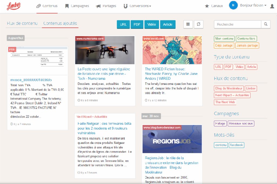The height and width of the screenshot is (184, 277).
Task: Switch to grid view layout
Action: (x=188, y=24)
